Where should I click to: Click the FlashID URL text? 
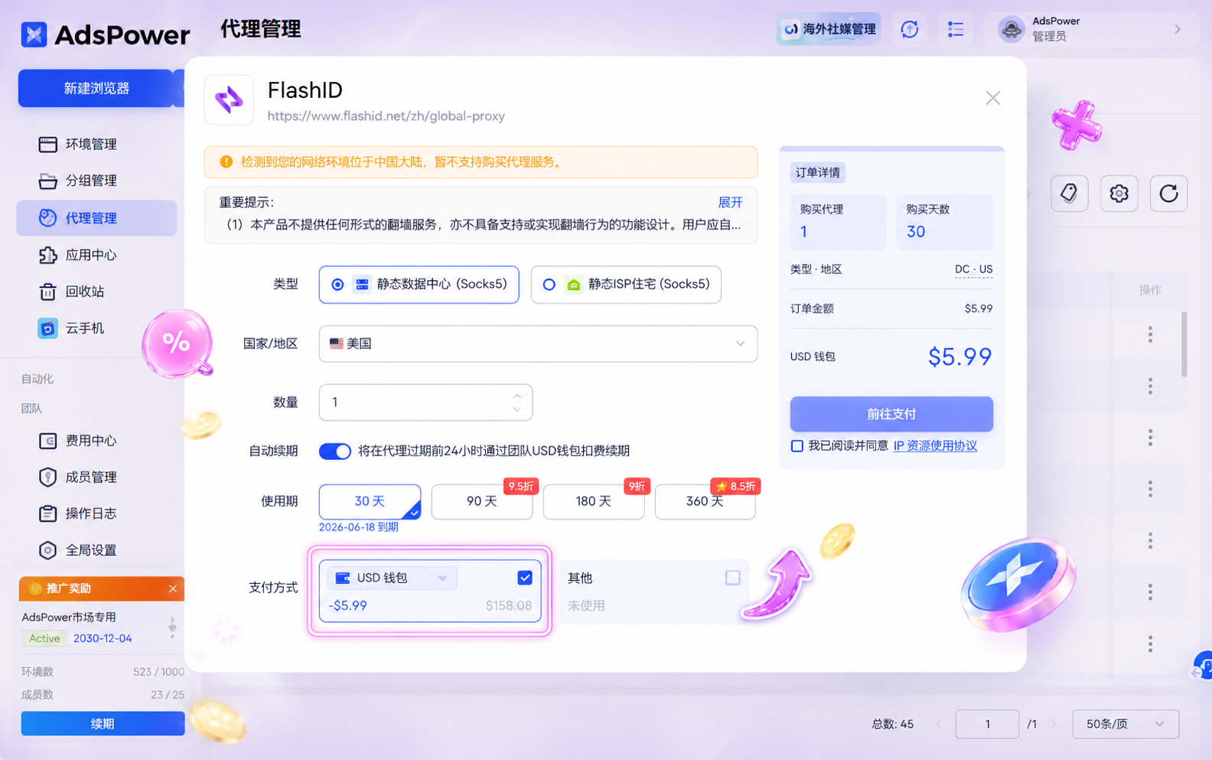click(386, 116)
